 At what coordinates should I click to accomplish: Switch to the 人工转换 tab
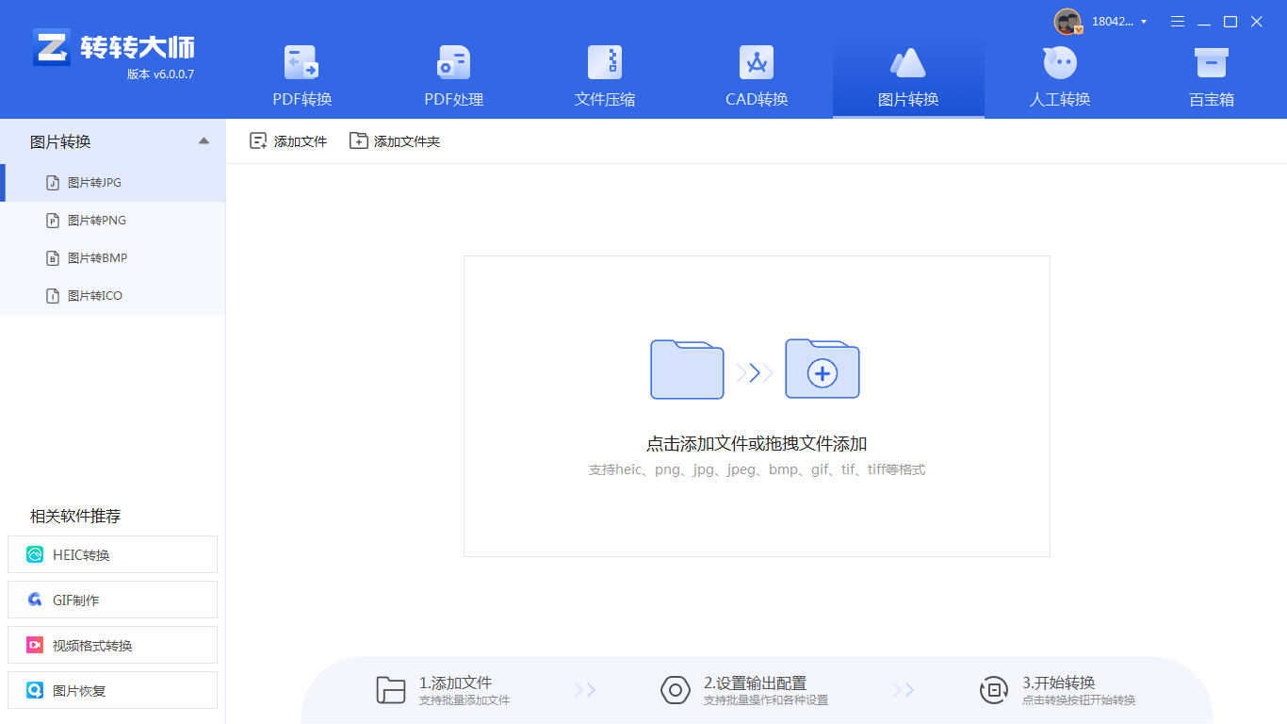coord(1060,77)
